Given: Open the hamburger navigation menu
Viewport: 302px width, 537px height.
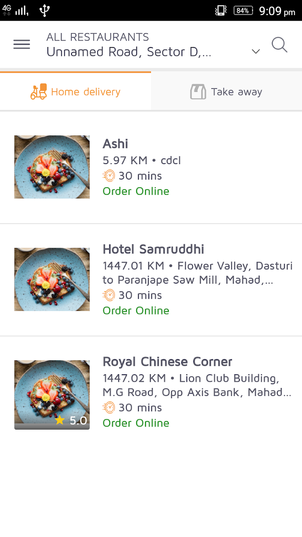Looking at the screenshot, I should coord(22,44).
